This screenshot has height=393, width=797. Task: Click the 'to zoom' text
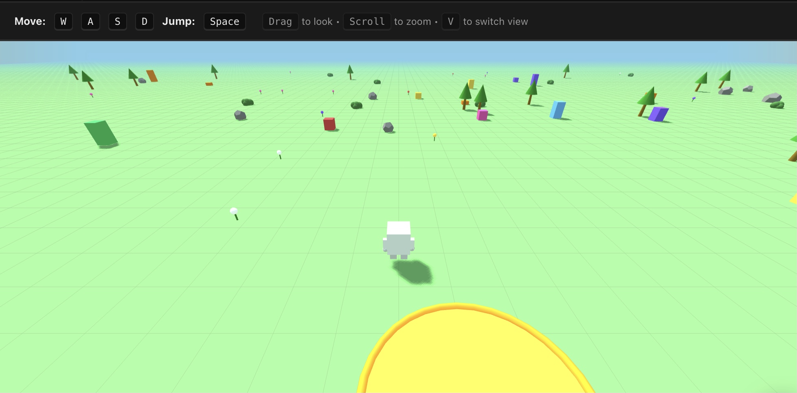pos(412,22)
